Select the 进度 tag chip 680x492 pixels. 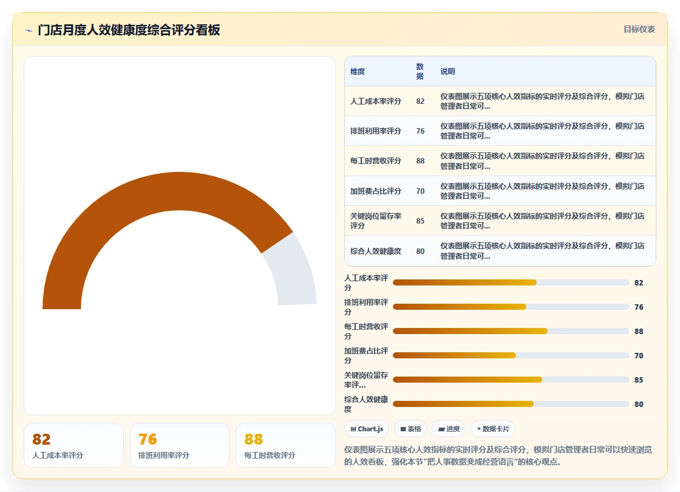click(449, 429)
